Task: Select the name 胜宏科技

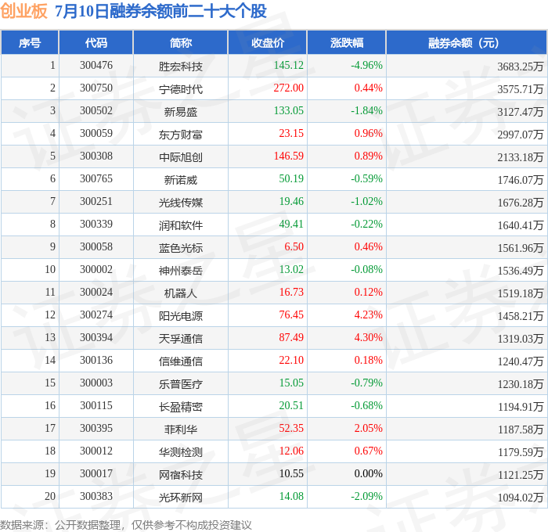Action: 181,66
